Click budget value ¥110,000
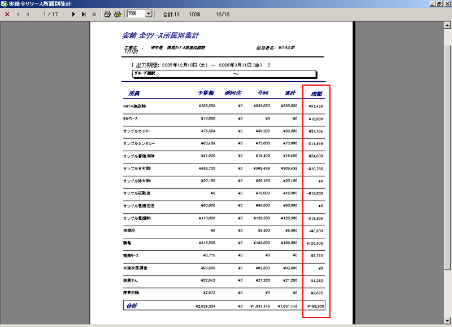 [207, 218]
